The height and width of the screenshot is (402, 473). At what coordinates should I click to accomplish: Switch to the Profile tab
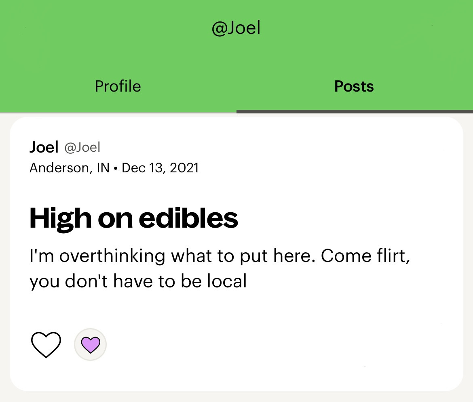click(x=118, y=86)
